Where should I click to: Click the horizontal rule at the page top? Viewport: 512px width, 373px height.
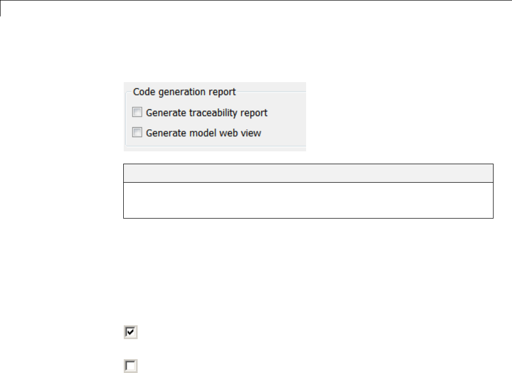(x=257, y=1)
